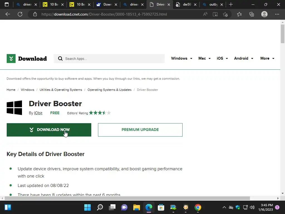Open File Explorer from the taskbar
285x214 pixels.
point(136,207)
